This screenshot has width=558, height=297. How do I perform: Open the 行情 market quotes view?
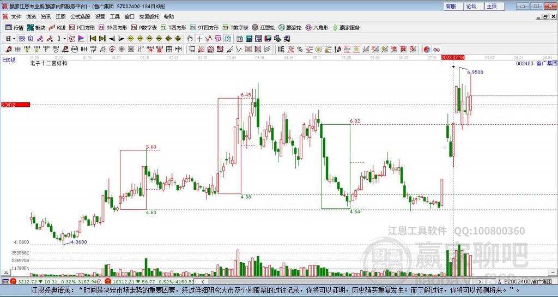pyautogui.click(x=14, y=27)
